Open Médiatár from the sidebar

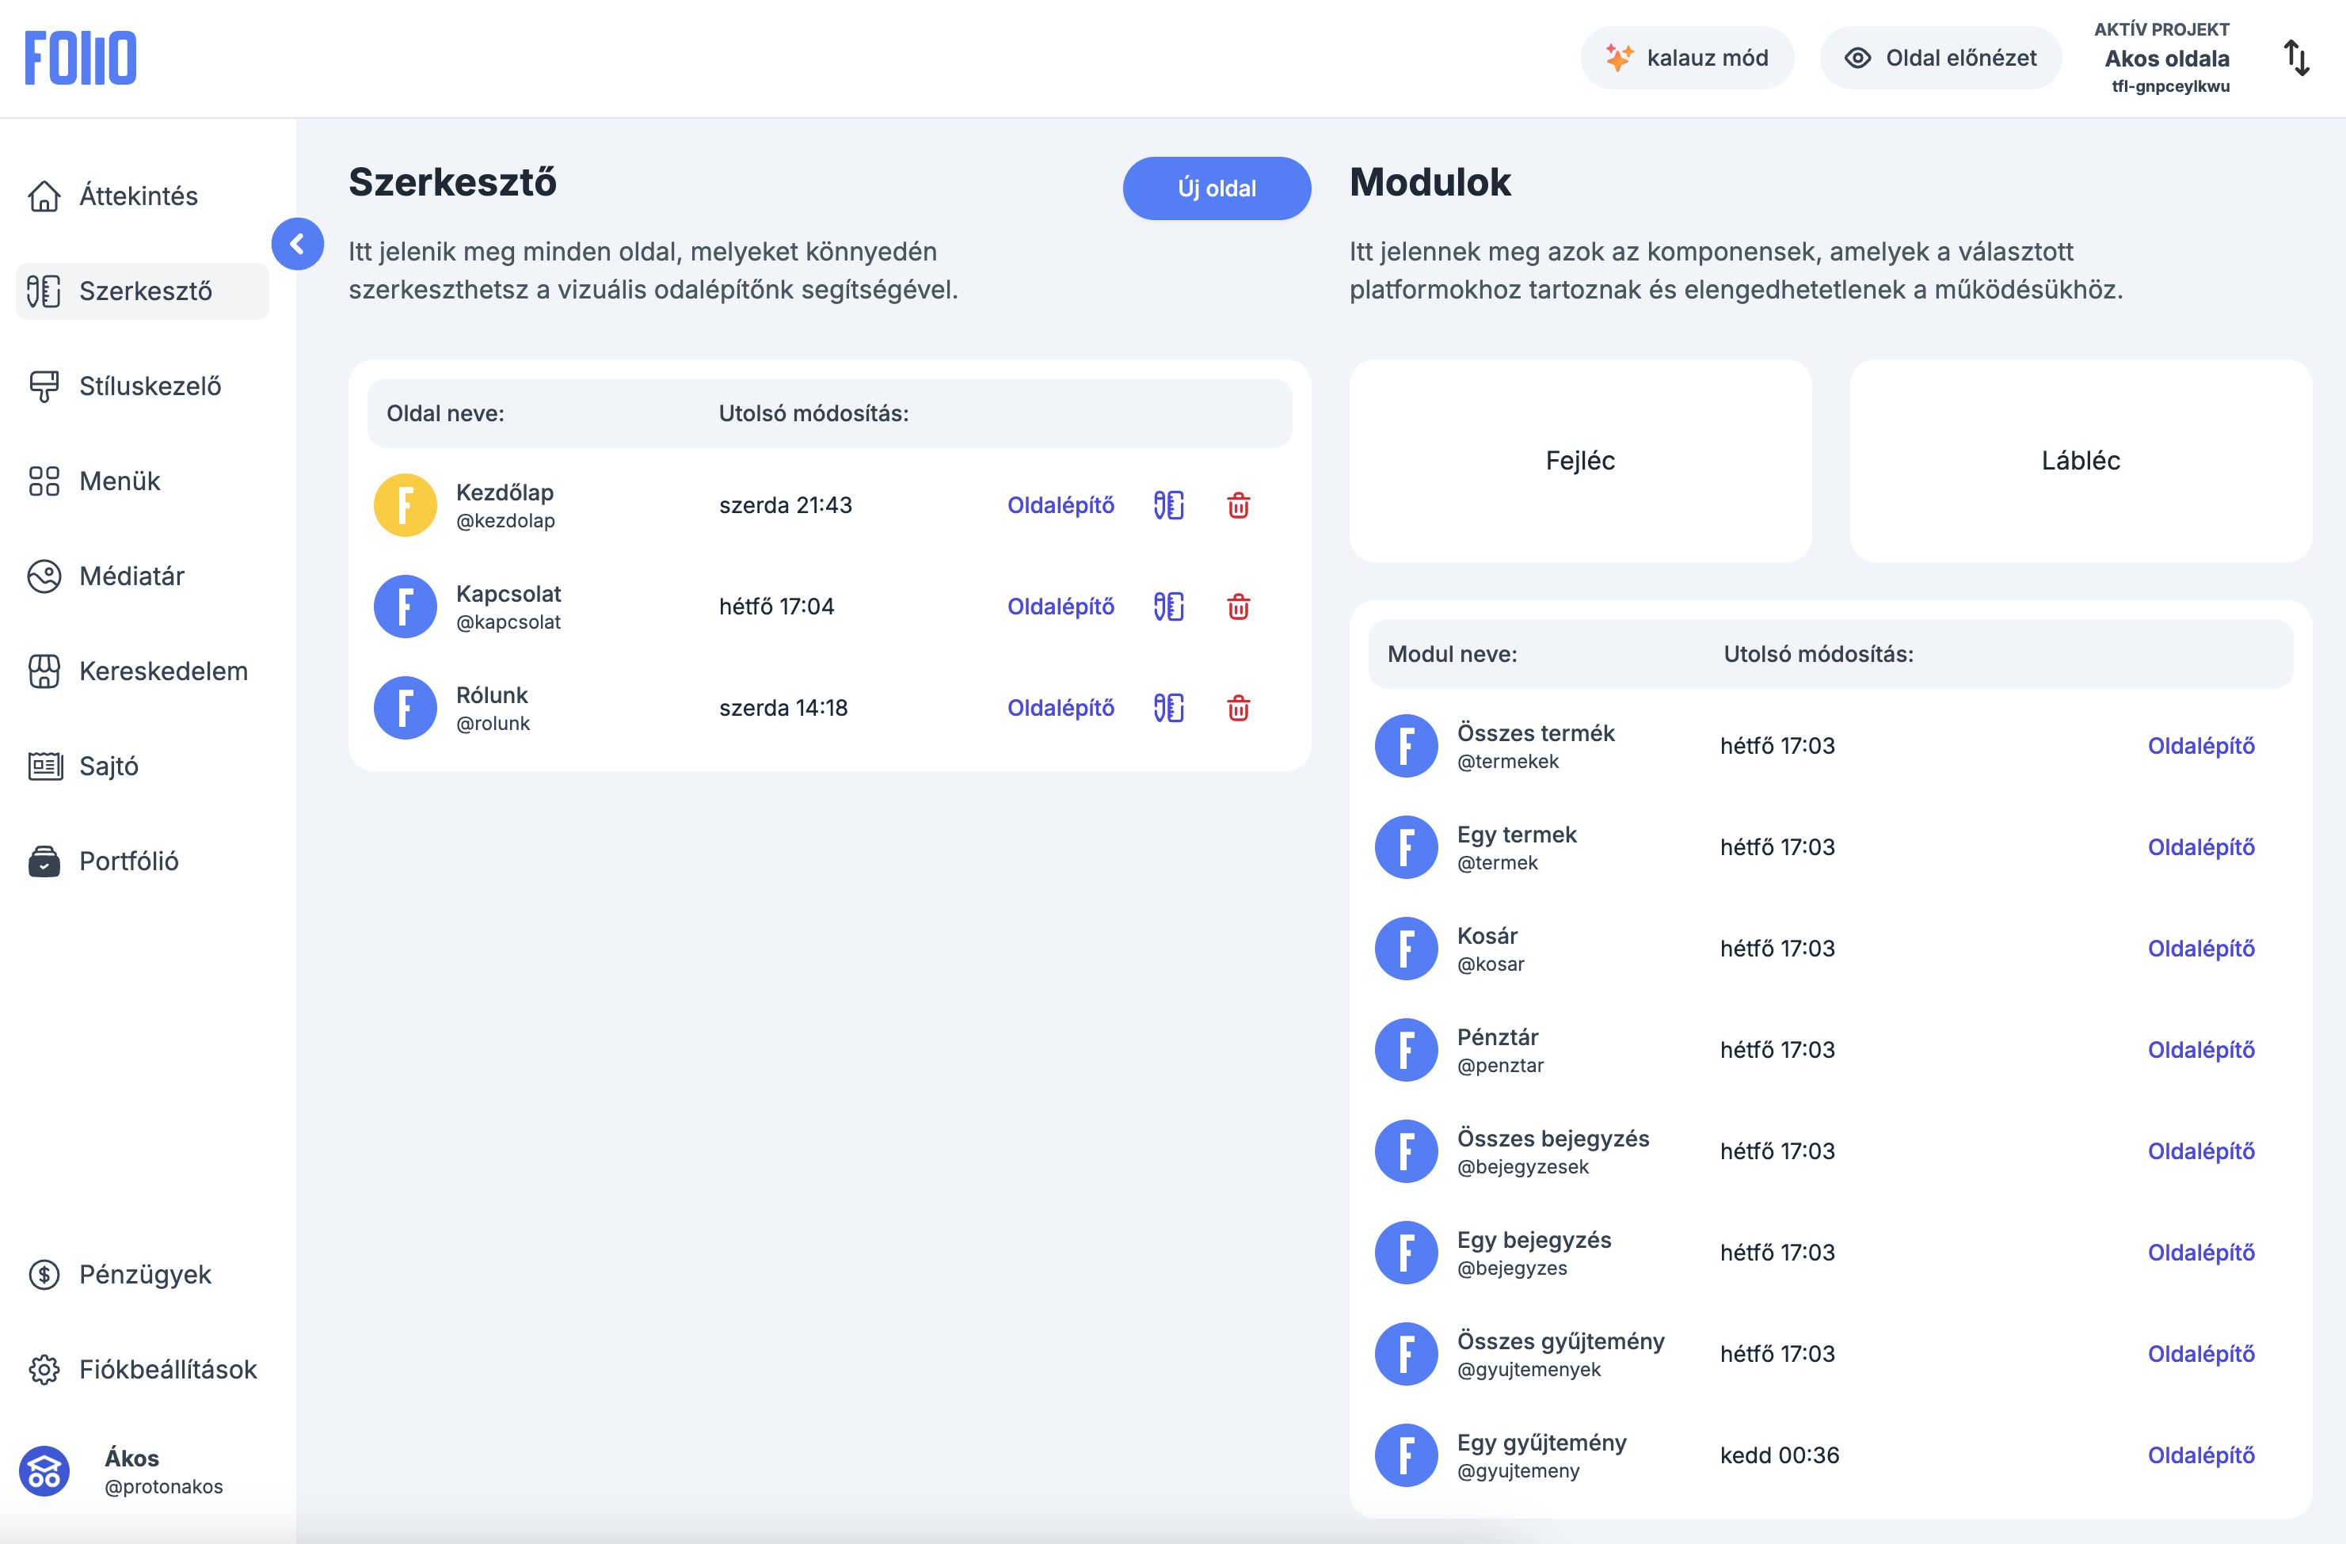tap(131, 576)
